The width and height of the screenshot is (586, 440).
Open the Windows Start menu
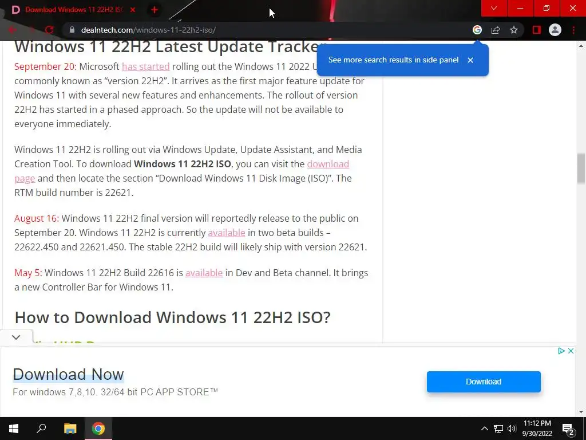pos(14,429)
